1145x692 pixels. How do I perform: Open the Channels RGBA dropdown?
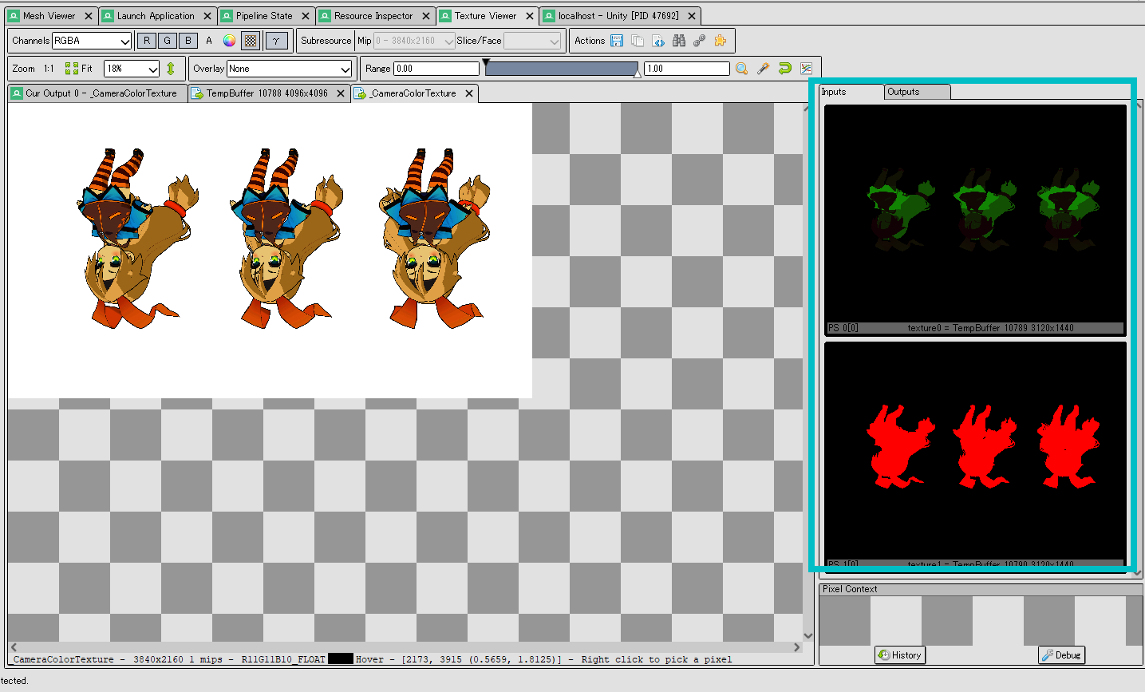click(x=92, y=41)
